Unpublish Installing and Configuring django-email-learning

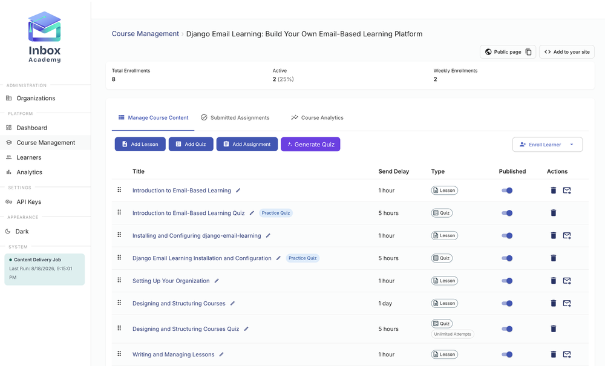[x=507, y=235]
